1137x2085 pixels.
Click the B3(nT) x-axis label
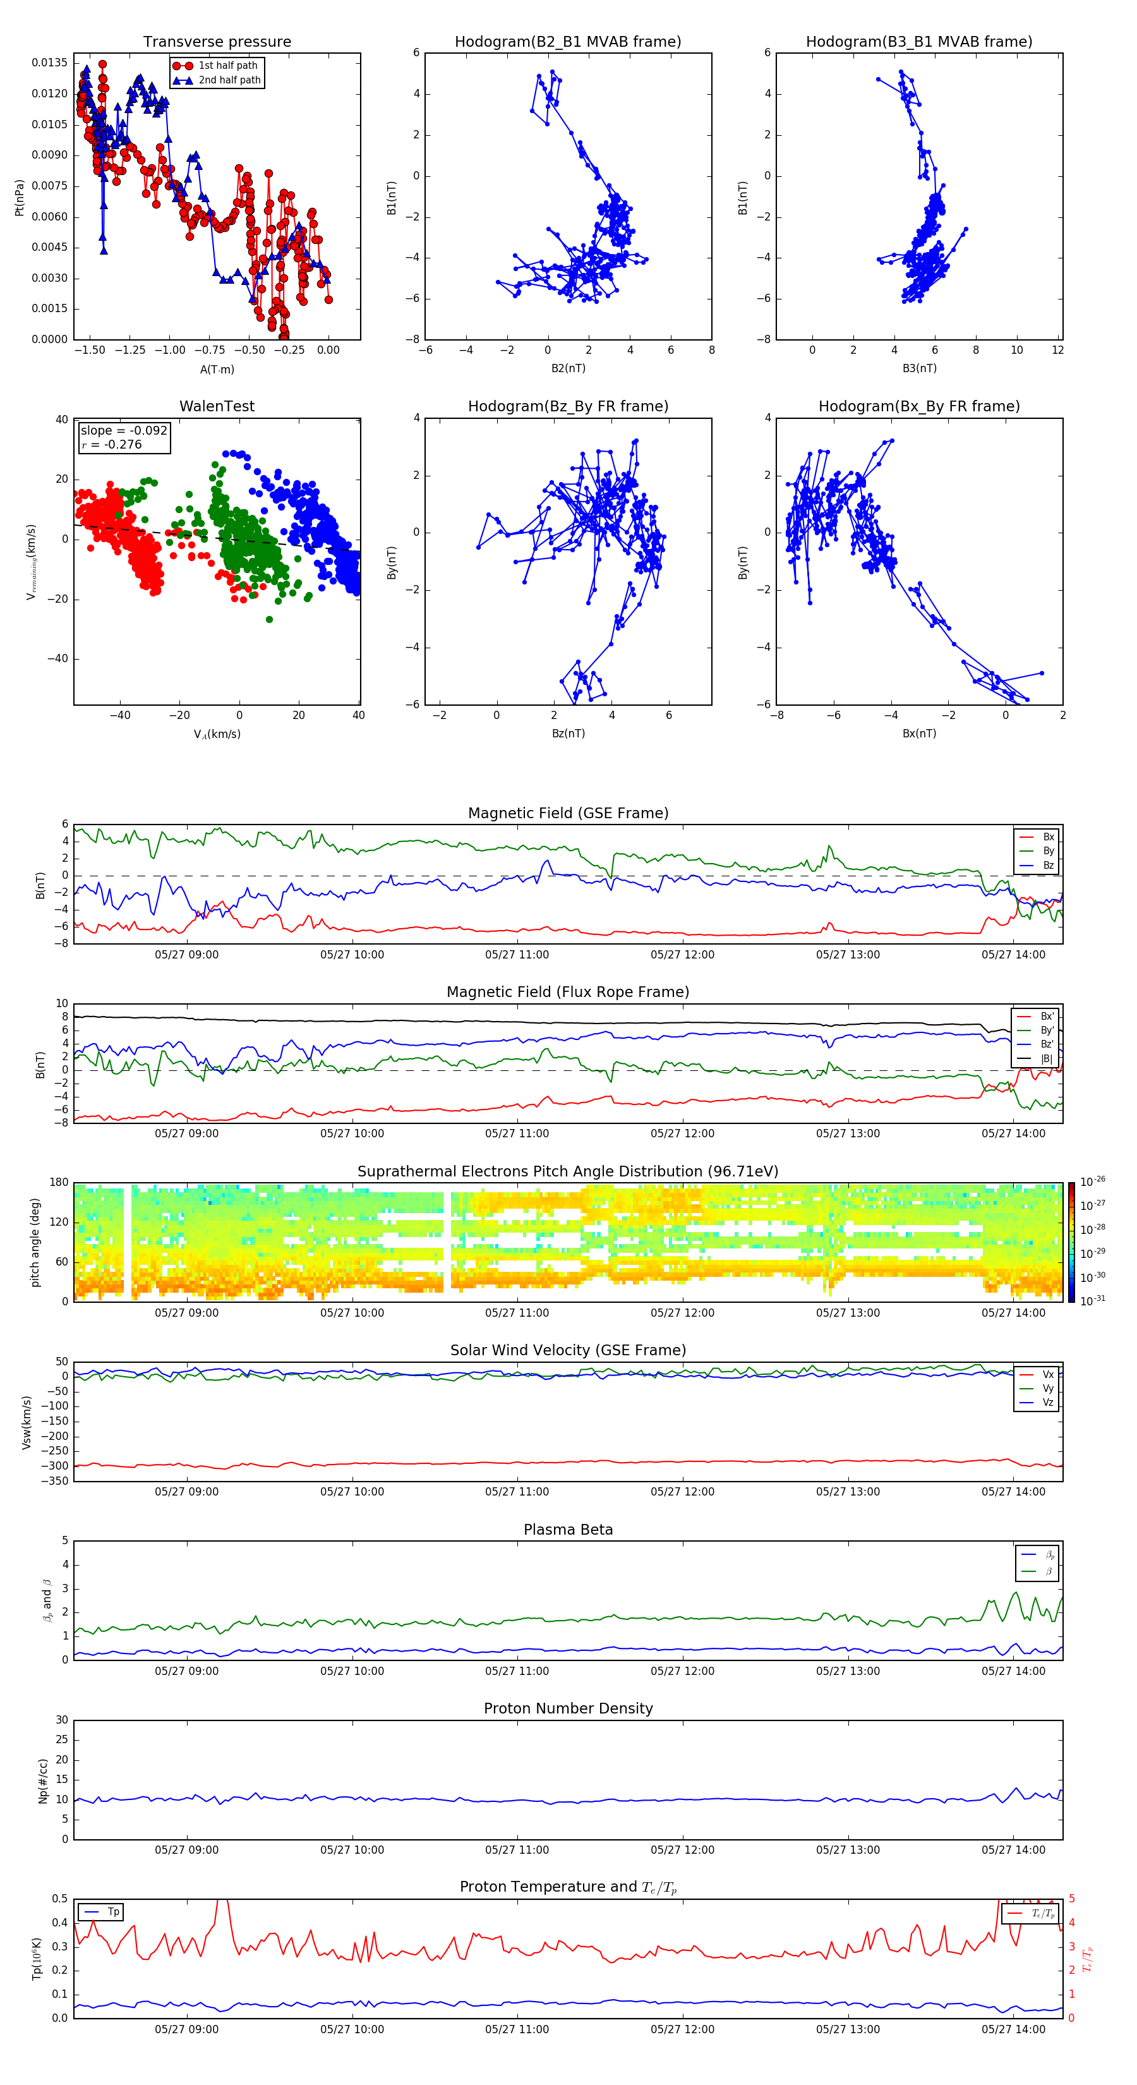919,368
